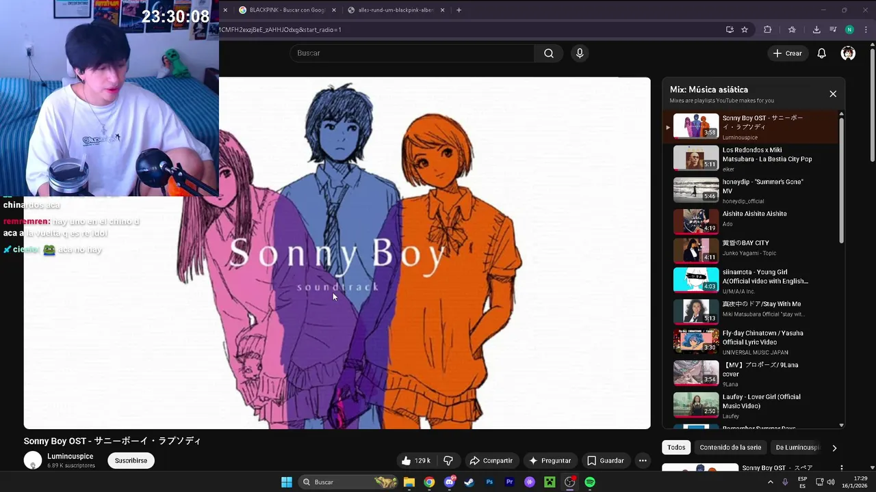
Task: Open Minecraft from the taskbar
Action: pos(550,482)
